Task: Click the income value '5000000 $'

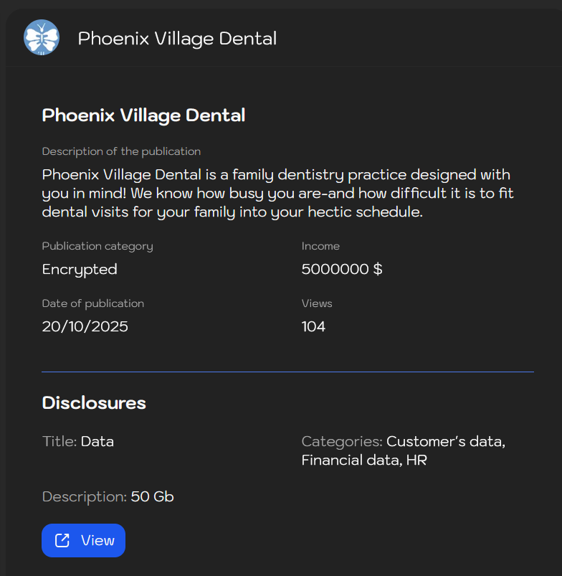Action: point(341,269)
